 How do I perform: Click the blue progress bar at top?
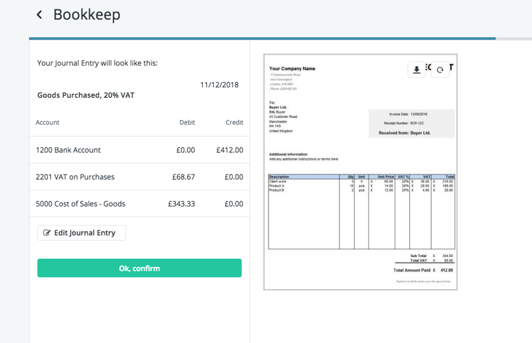pos(262,39)
